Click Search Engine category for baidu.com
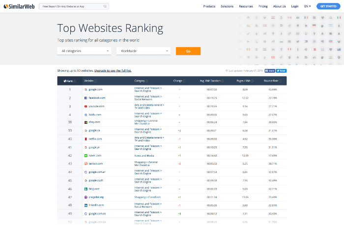This screenshot has width=344, height=225. click(143, 116)
